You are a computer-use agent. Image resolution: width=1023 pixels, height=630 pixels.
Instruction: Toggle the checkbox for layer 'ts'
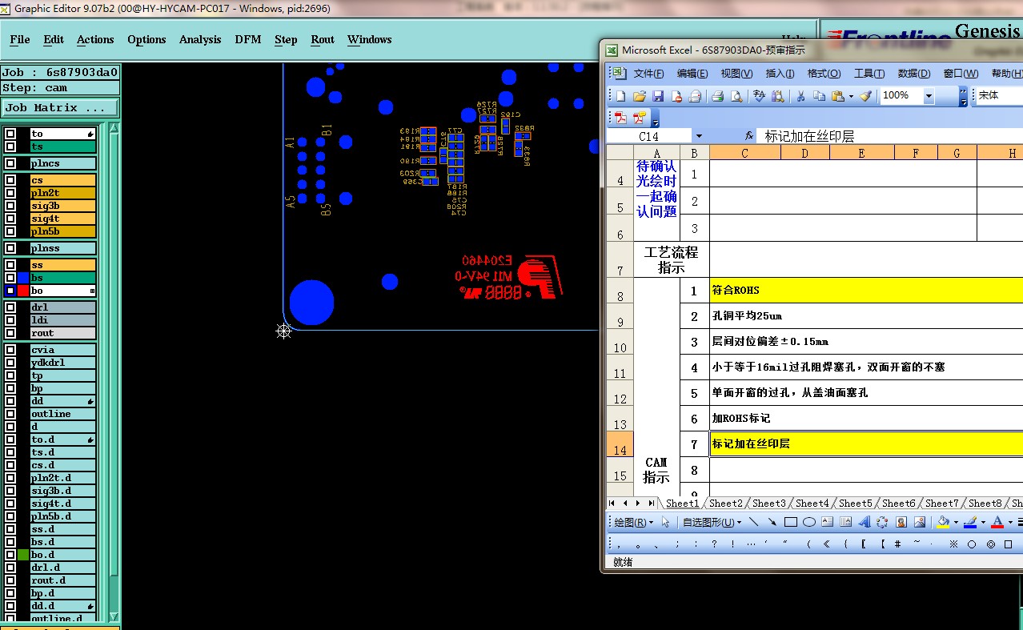pyautogui.click(x=10, y=146)
